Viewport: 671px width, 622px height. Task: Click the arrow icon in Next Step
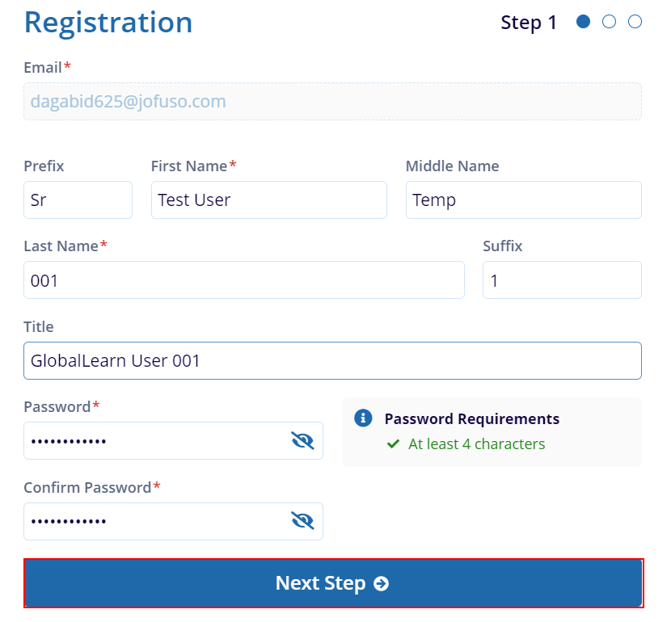click(381, 583)
